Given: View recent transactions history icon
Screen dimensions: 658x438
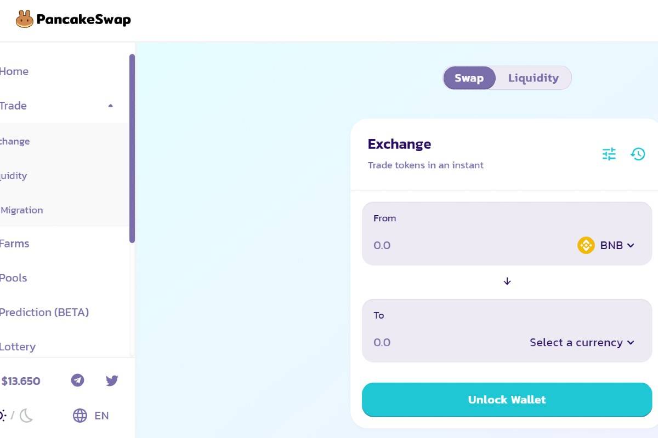Looking at the screenshot, I should tap(638, 154).
